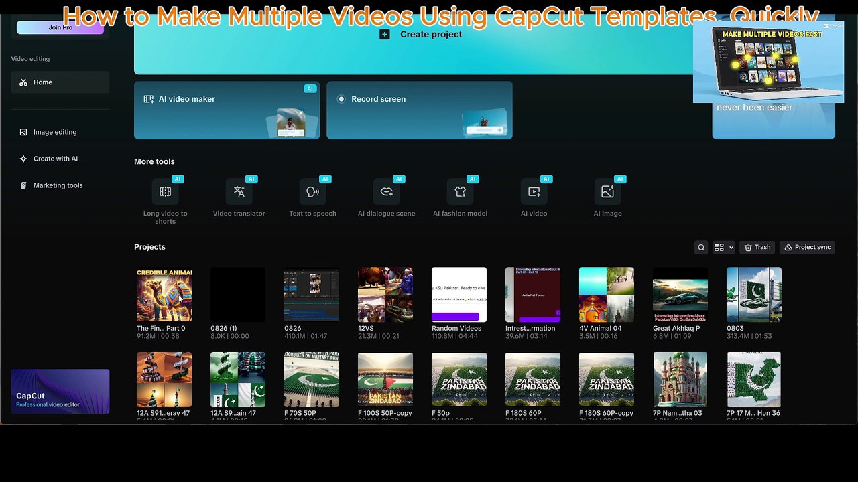
Task: Click the '4V Animal 04' project name
Action: [601, 328]
